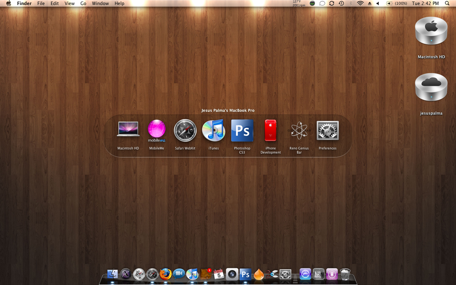This screenshot has width=456, height=285.
Task: Open the View menu
Action: (x=69, y=3)
